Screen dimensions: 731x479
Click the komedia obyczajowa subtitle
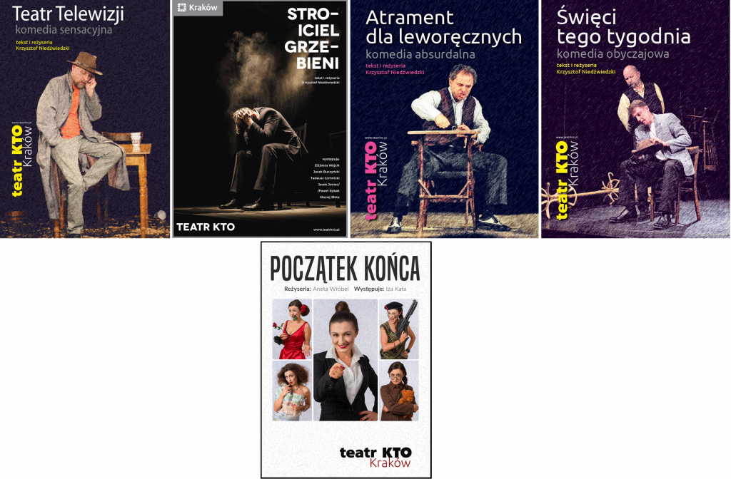pyautogui.click(x=612, y=53)
